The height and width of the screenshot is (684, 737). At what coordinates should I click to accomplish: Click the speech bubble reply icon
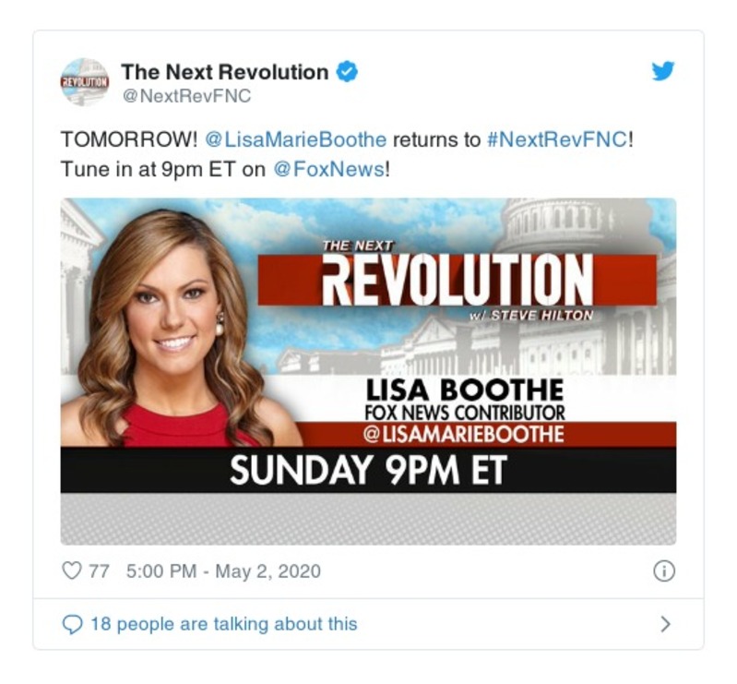coord(72,624)
